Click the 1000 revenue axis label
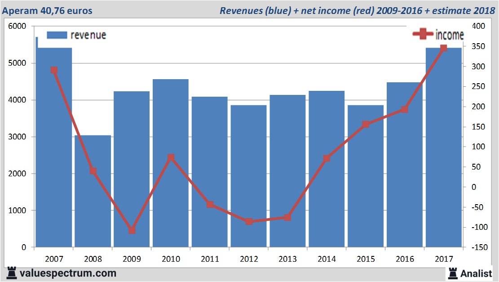The width and height of the screenshot is (499, 282). 17,210
